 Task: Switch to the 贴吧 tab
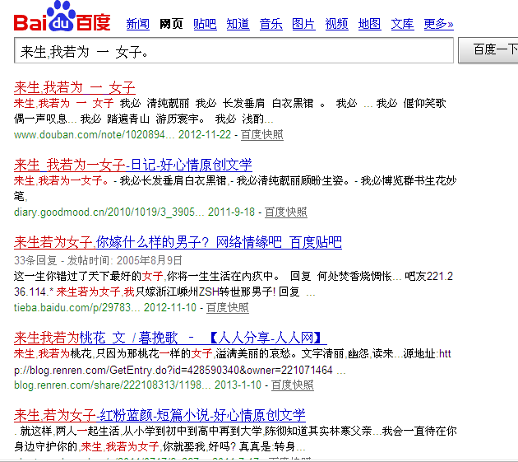pos(205,24)
